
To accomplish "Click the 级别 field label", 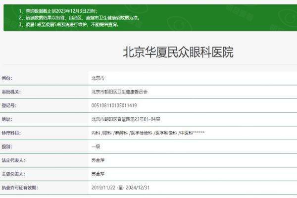I will coord(7,147).
